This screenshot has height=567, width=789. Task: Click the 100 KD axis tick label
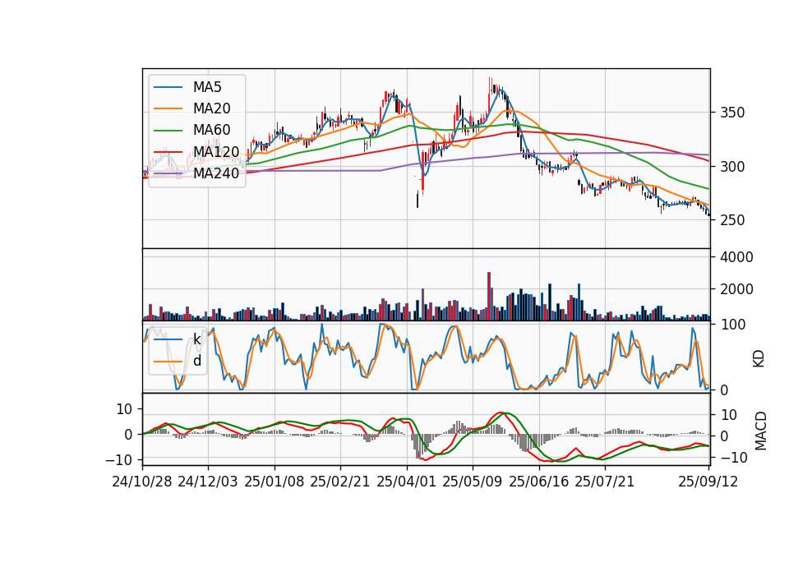tap(732, 325)
